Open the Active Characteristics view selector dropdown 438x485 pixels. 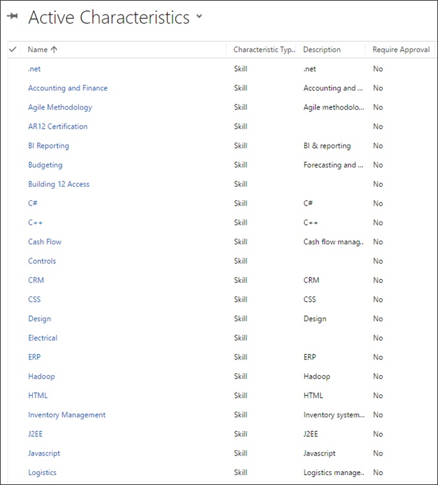click(x=199, y=16)
